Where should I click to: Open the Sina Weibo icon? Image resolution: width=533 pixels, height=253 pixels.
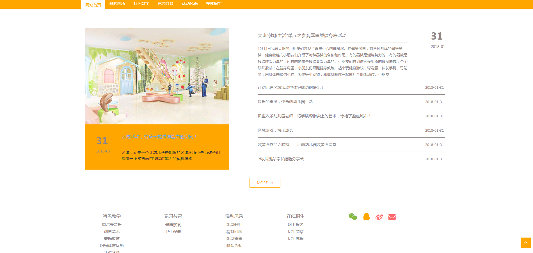pos(379,216)
